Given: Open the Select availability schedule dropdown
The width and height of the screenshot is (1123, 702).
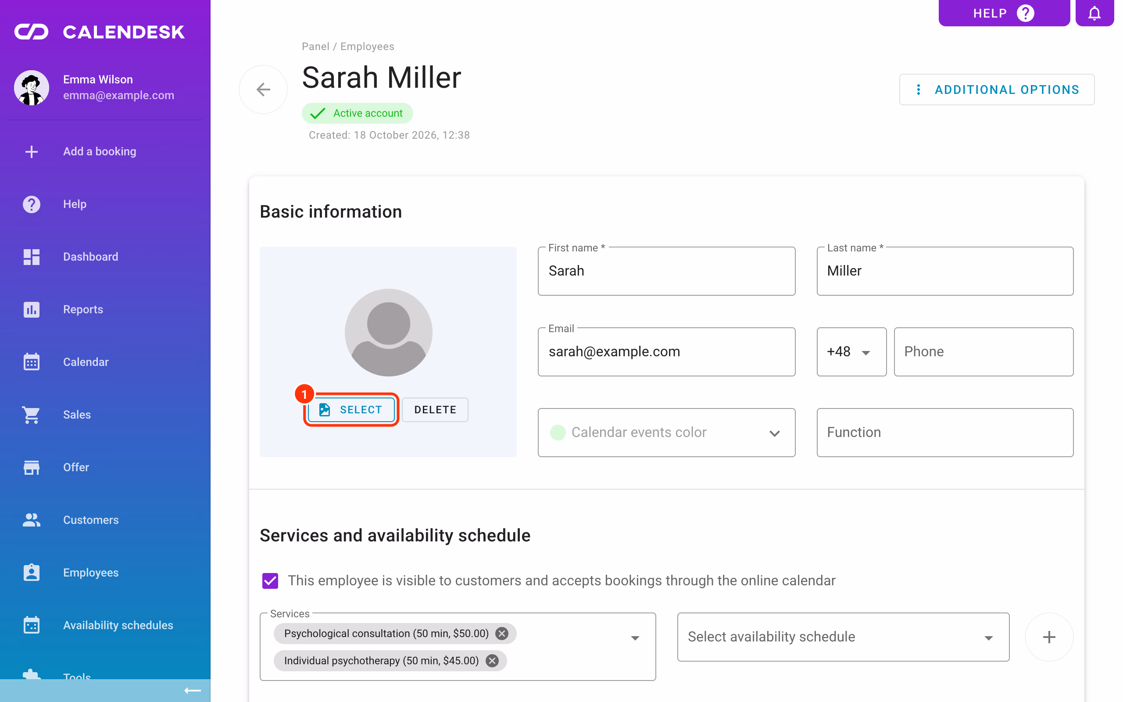Looking at the screenshot, I should pyautogui.click(x=843, y=637).
